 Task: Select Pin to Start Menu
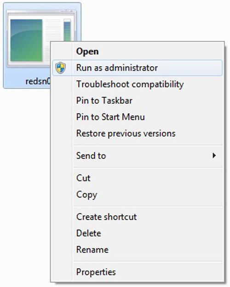tap(137, 117)
